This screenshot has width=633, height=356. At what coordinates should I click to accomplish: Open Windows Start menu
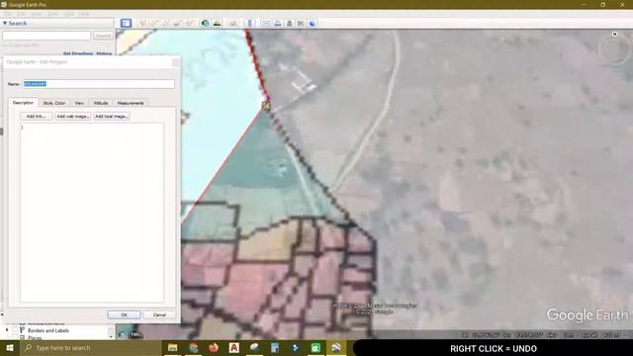[x=10, y=347]
